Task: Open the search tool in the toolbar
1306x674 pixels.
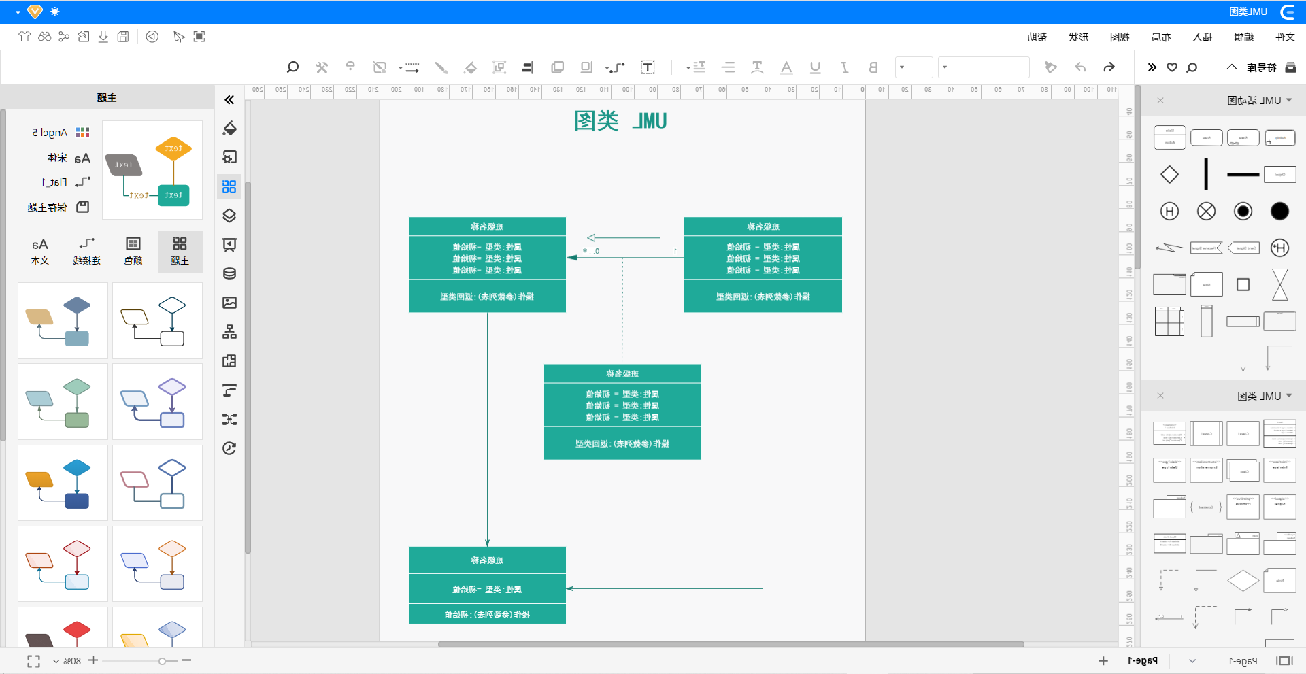Action: point(292,67)
